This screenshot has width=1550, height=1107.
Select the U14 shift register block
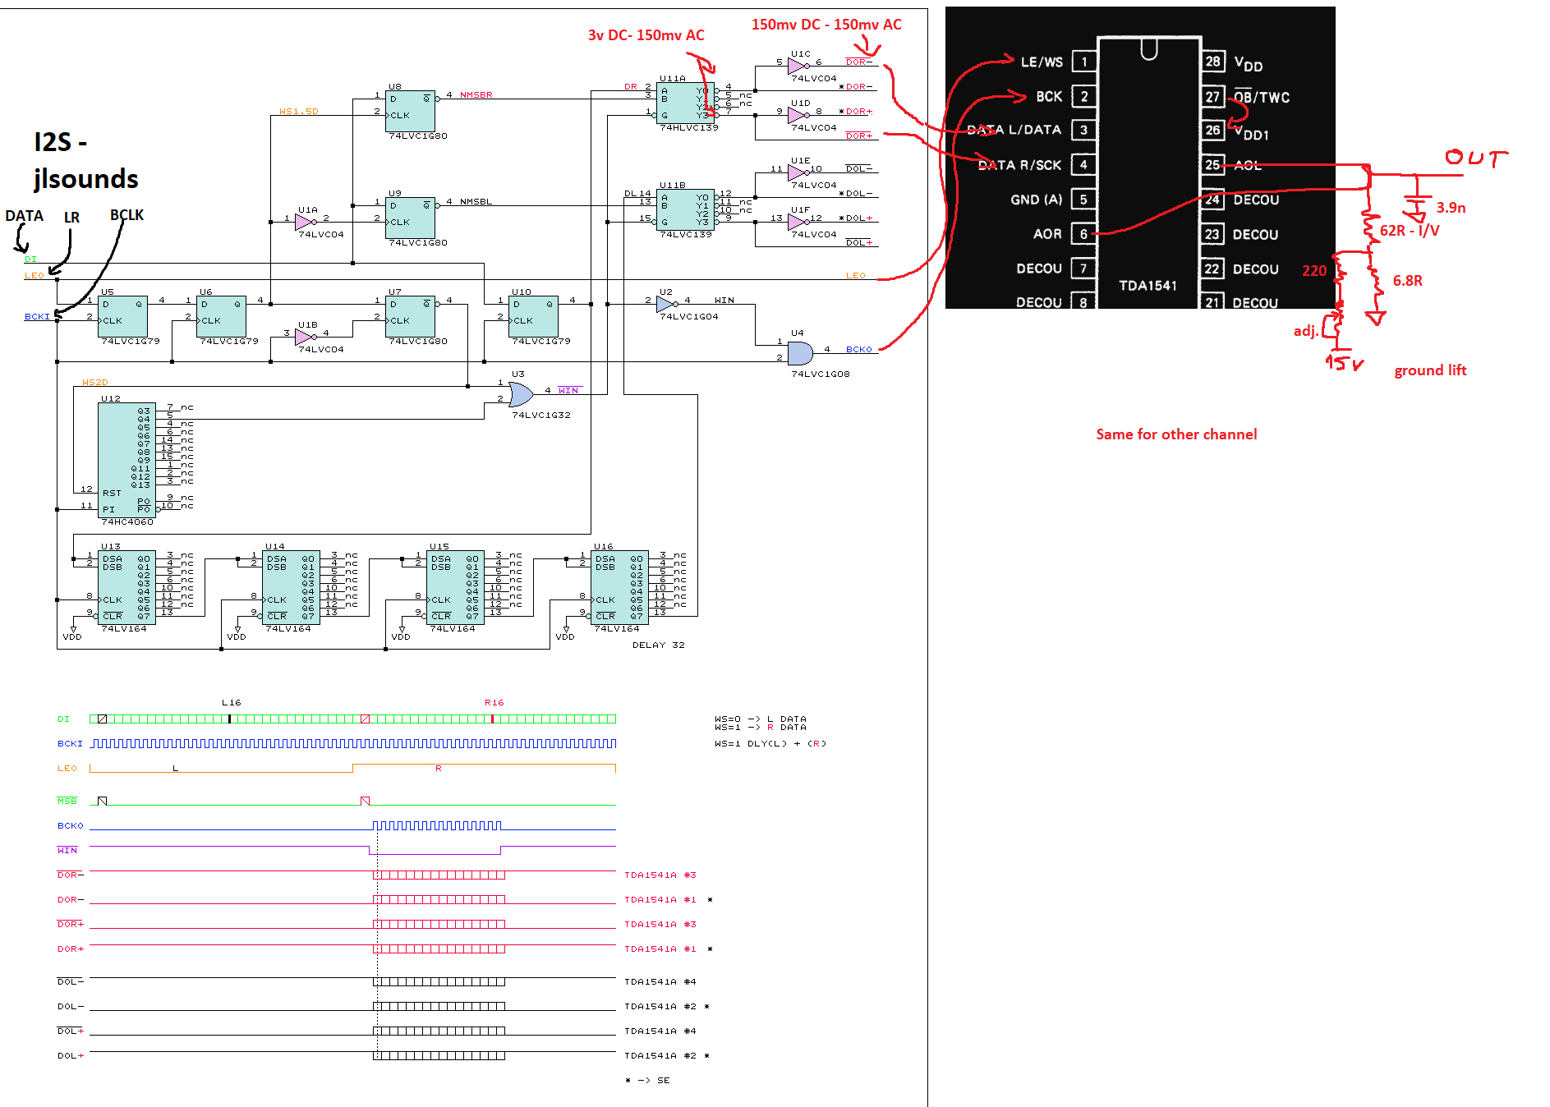tap(291, 587)
